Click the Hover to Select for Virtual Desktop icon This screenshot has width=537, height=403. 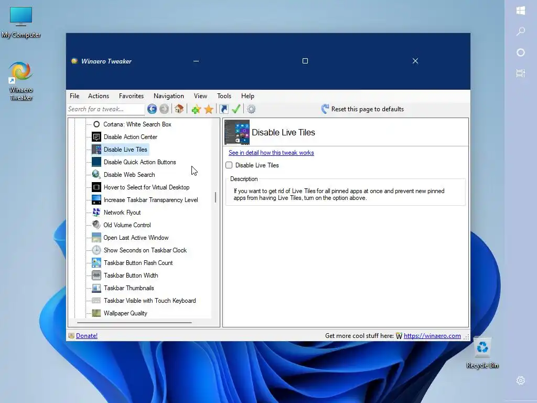96,187
